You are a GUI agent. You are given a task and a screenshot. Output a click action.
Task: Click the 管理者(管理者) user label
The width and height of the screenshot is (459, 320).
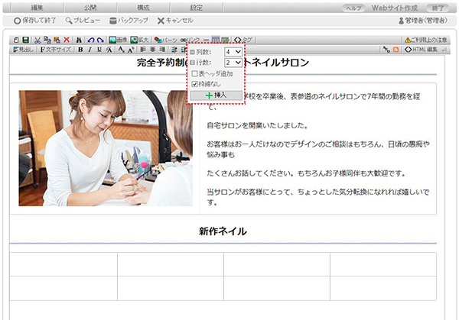[423, 21]
